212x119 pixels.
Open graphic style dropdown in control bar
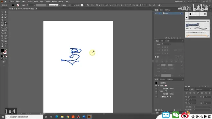84,5
